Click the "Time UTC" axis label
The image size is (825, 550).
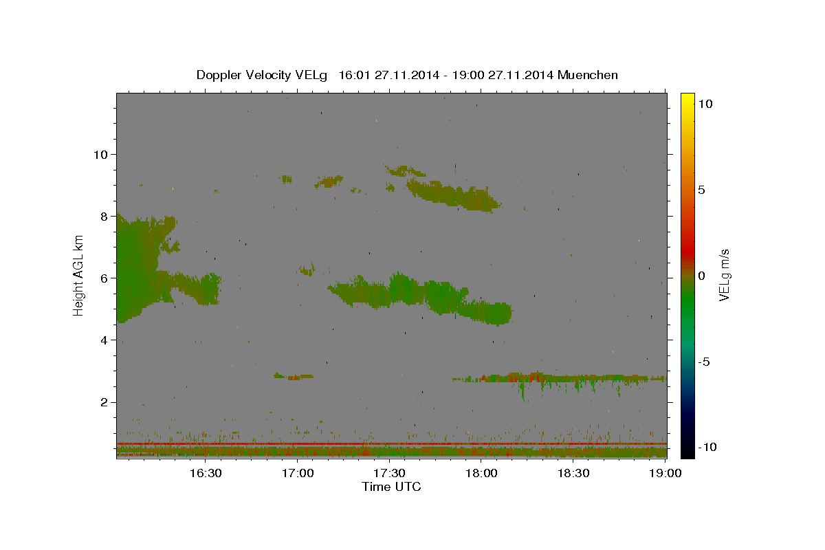[x=391, y=487]
